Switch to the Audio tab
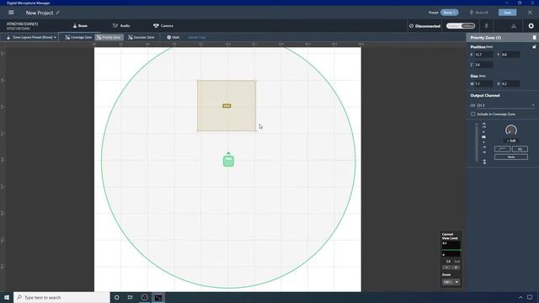539x303 pixels. click(x=121, y=26)
